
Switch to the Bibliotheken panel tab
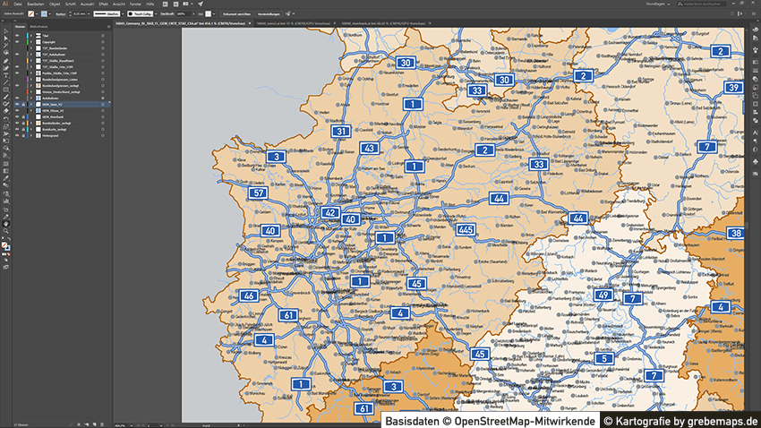[x=38, y=27]
